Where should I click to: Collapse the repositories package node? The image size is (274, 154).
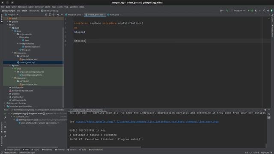click(18, 44)
